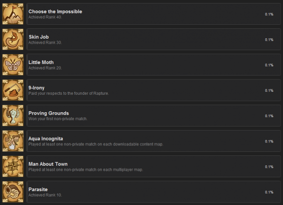Click 0.1% value on Parasite row
The width and height of the screenshot is (283, 205).
269,192
